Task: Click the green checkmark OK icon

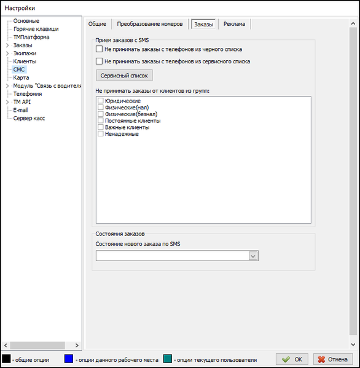Action: (286, 359)
